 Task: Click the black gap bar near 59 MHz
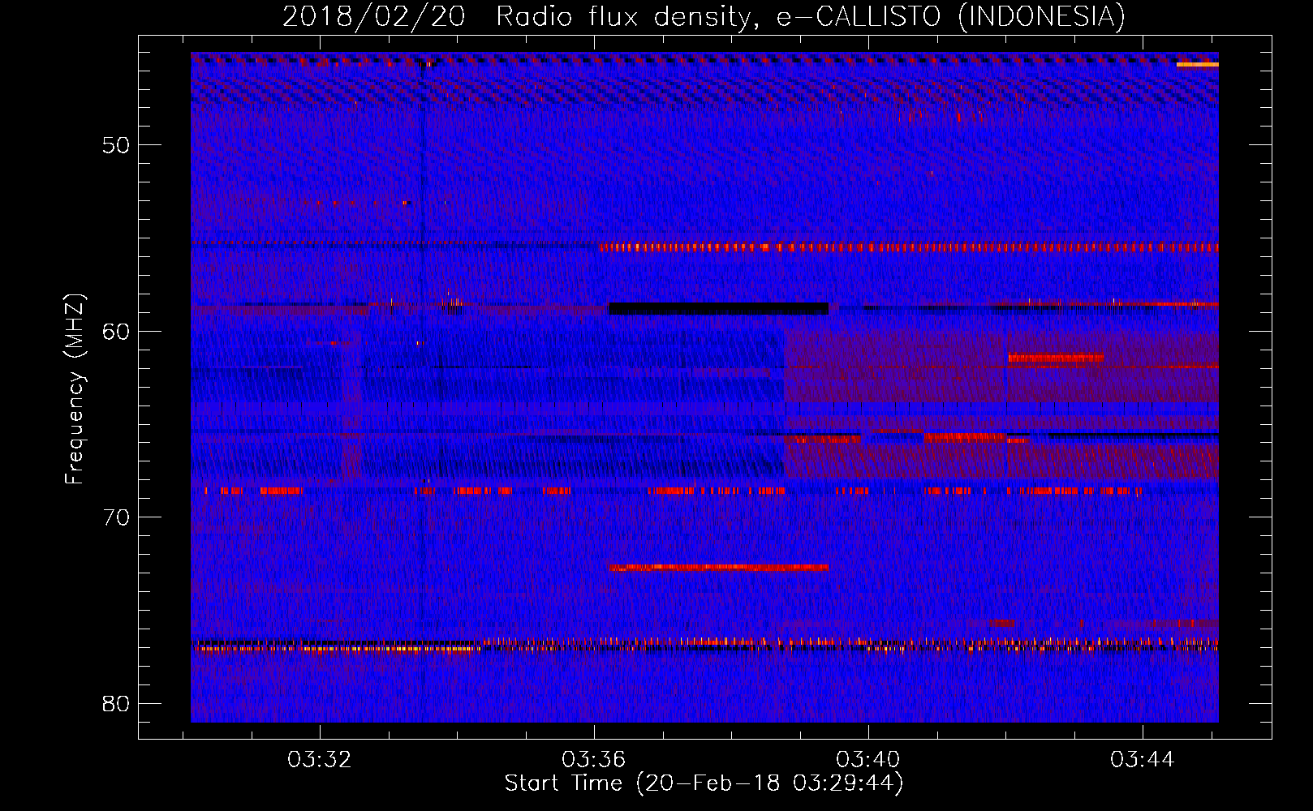(719, 309)
